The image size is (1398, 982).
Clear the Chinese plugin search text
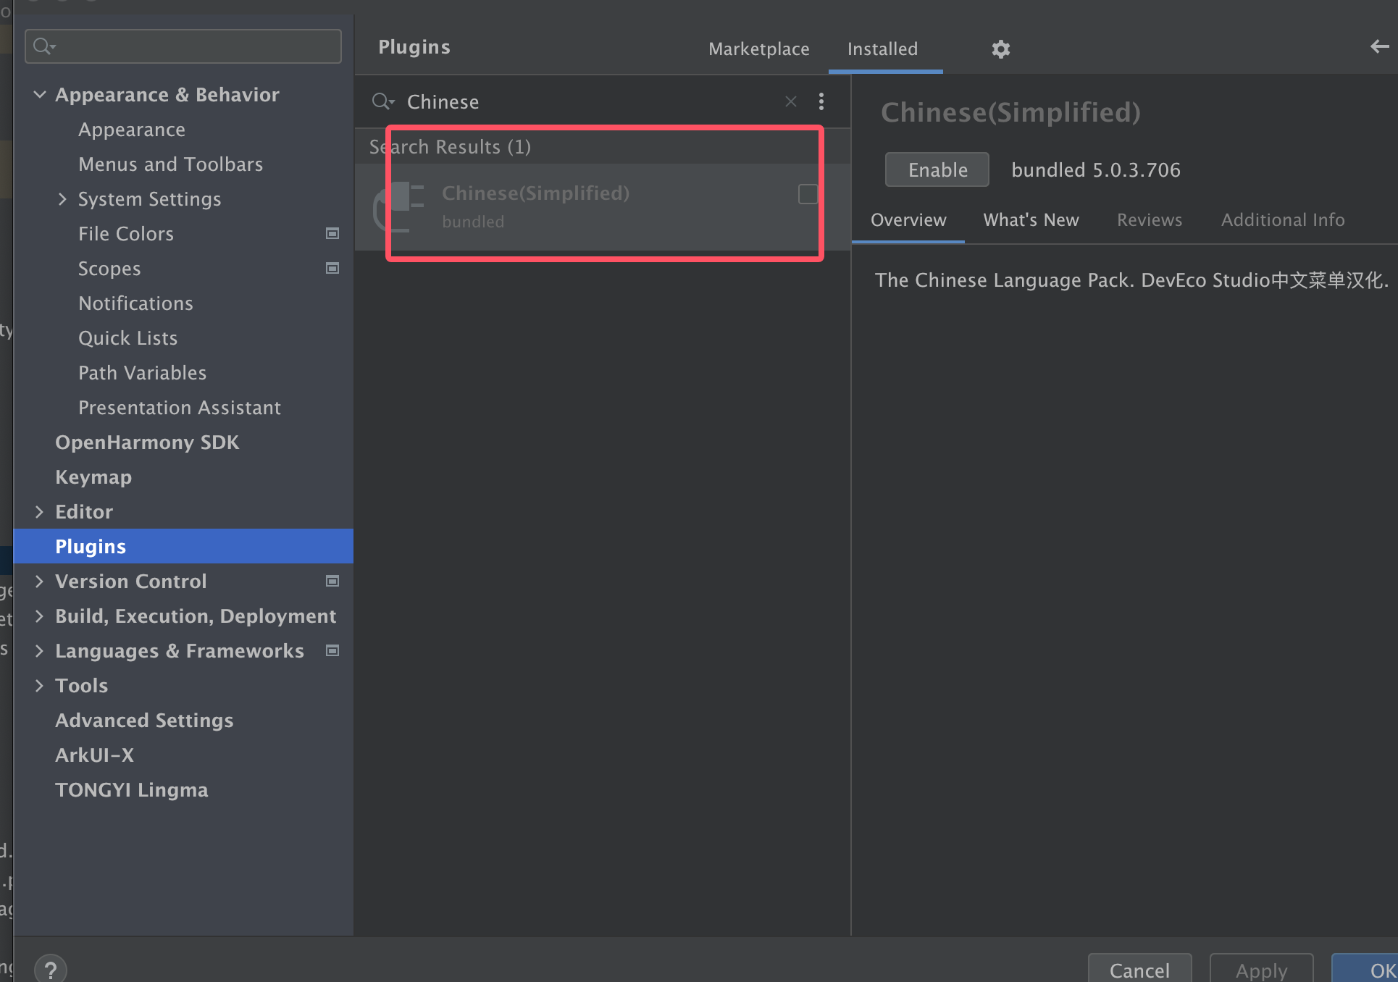[791, 102]
